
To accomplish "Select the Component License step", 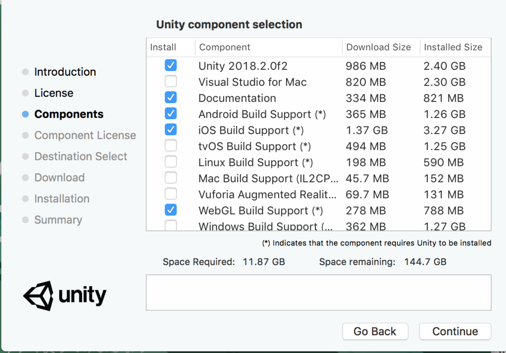I will (85, 135).
